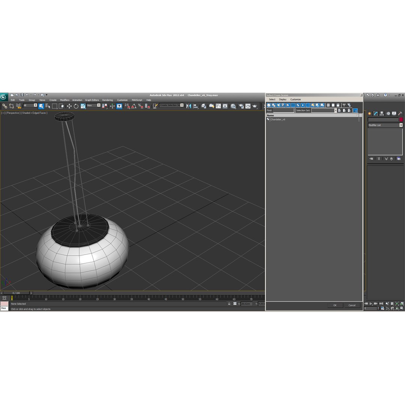The height and width of the screenshot is (405, 405).
Task: Open the MAXScript menu
Action: coord(137,100)
